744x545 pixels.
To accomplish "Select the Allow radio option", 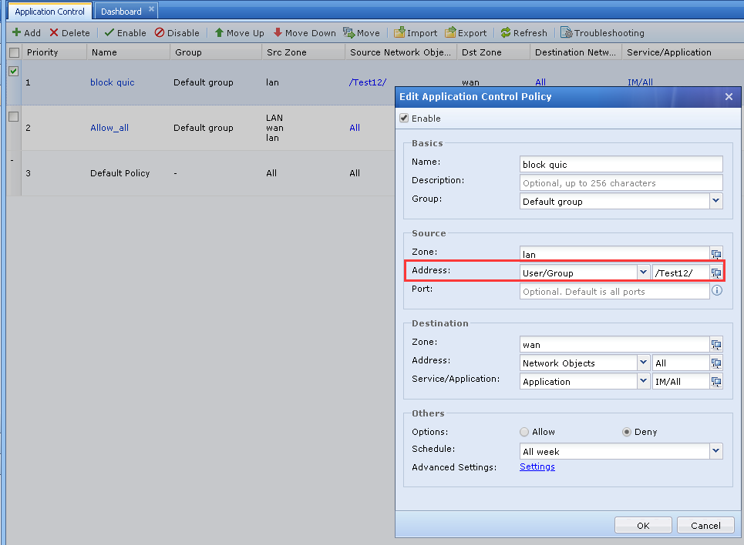I will (x=525, y=433).
